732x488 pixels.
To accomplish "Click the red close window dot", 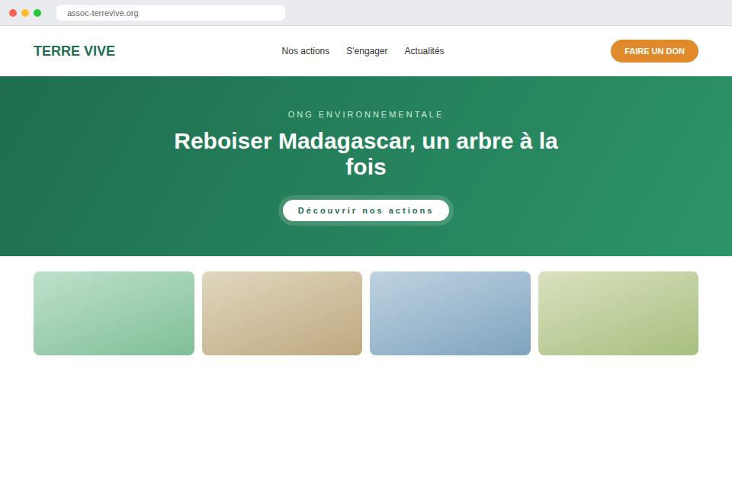I will [13, 13].
